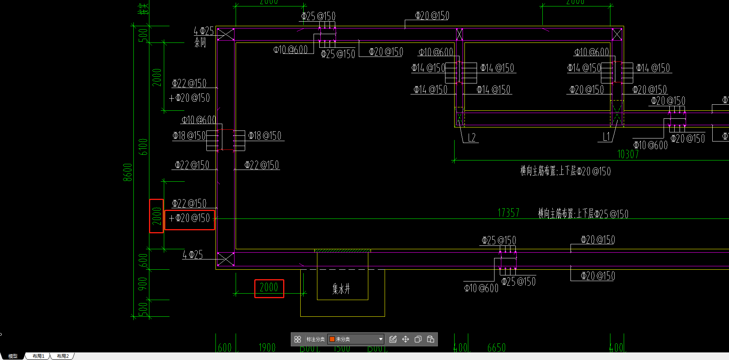Switch to the 模型 tab
The image size is (729, 360).
click(13, 356)
